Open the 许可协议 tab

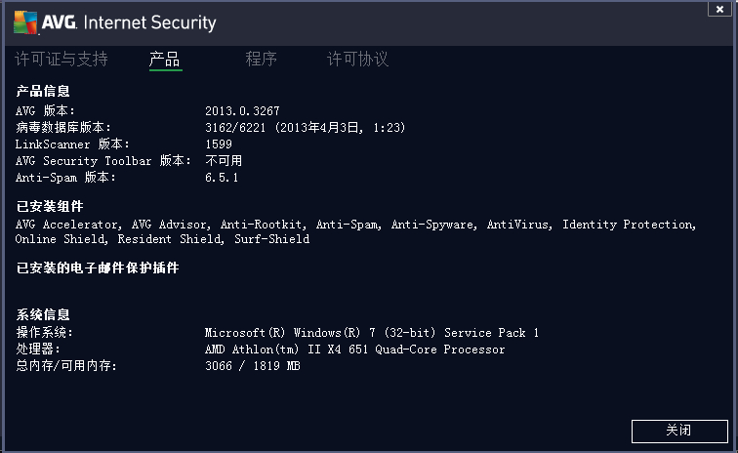point(357,59)
